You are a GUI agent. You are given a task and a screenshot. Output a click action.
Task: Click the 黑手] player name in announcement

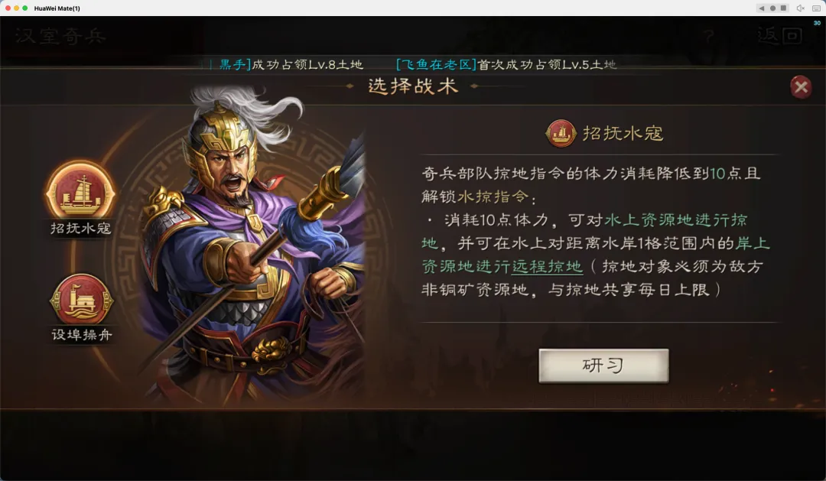[235, 64]
